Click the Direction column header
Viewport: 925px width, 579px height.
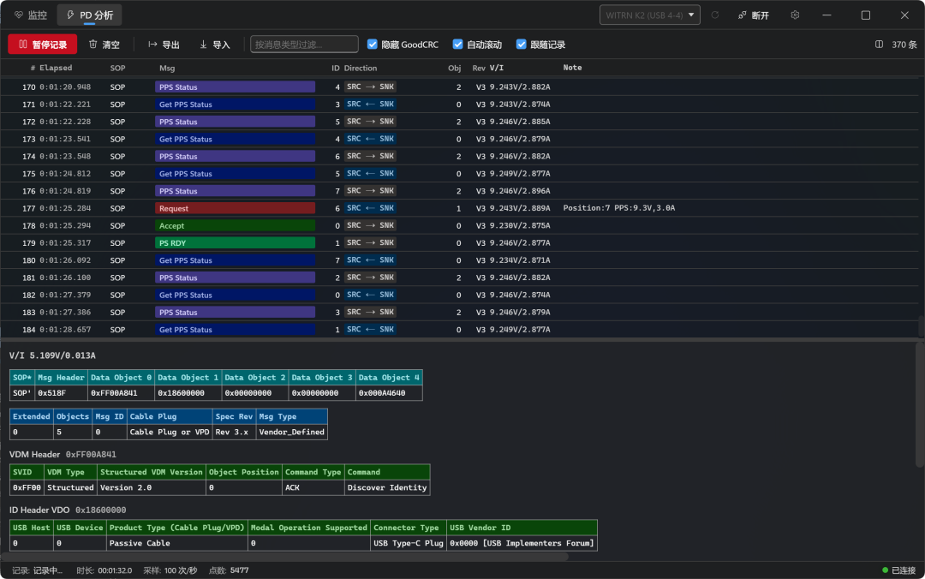tap(361, 68)
